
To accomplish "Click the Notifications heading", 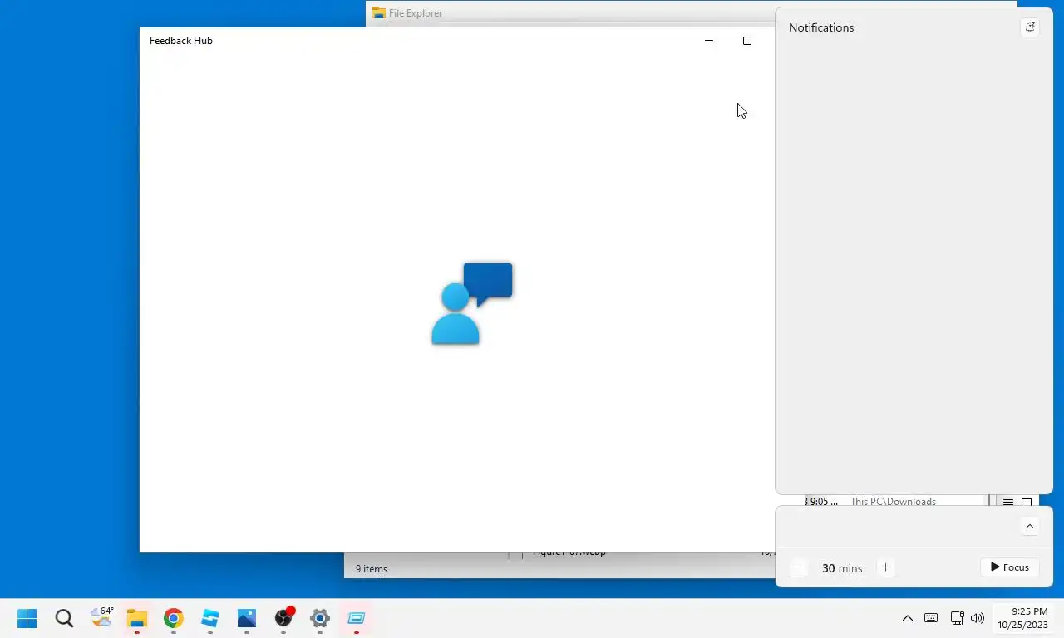I will 821,27.
